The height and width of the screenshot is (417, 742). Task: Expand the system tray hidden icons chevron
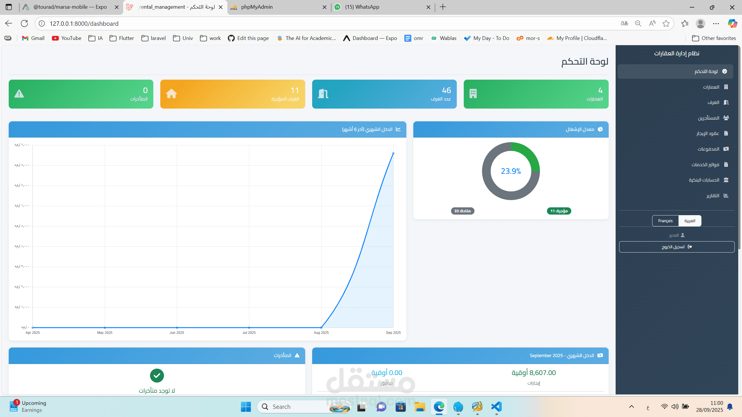coord(631,407)
